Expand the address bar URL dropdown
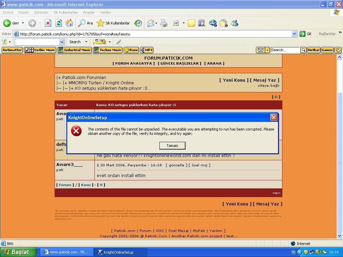 coord(294,34)
